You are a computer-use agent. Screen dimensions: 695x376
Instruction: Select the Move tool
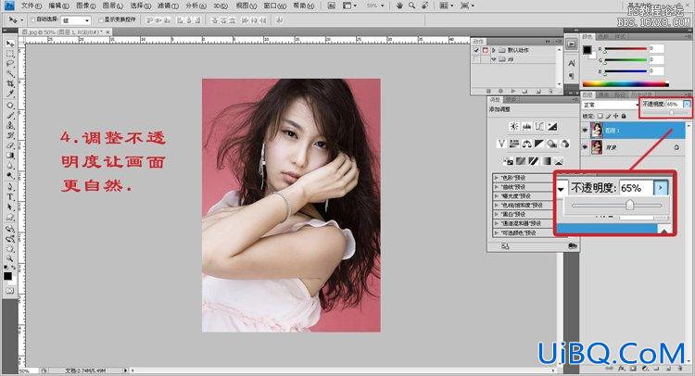click(x=10, y=44)
